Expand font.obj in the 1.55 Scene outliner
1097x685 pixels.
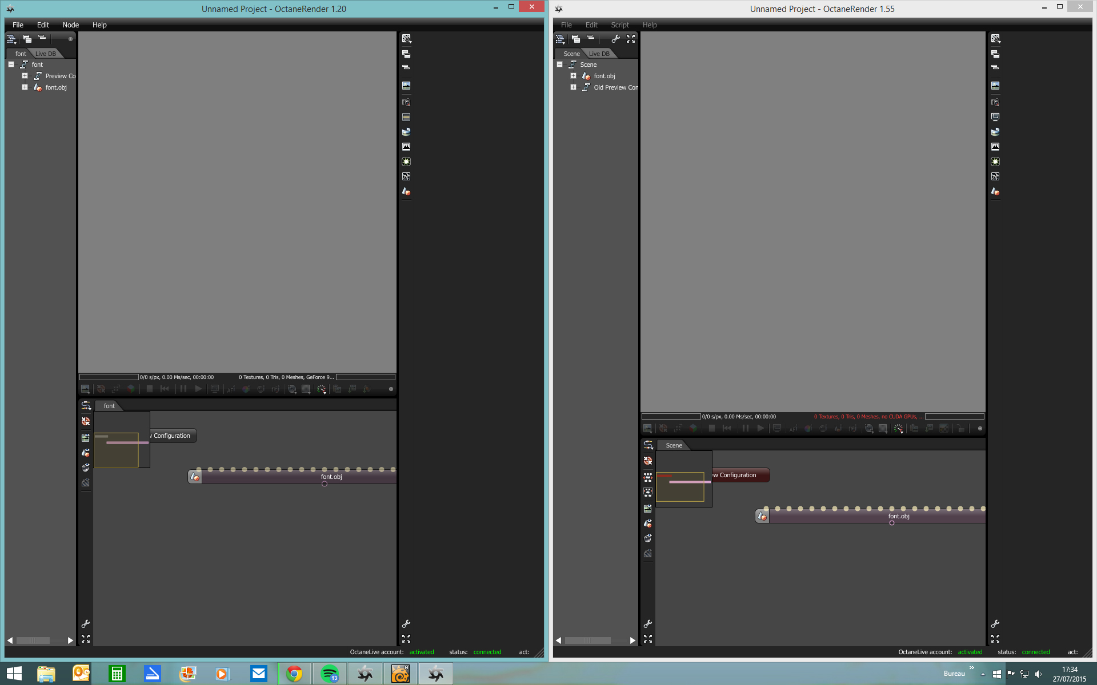(x=573, y=76)
